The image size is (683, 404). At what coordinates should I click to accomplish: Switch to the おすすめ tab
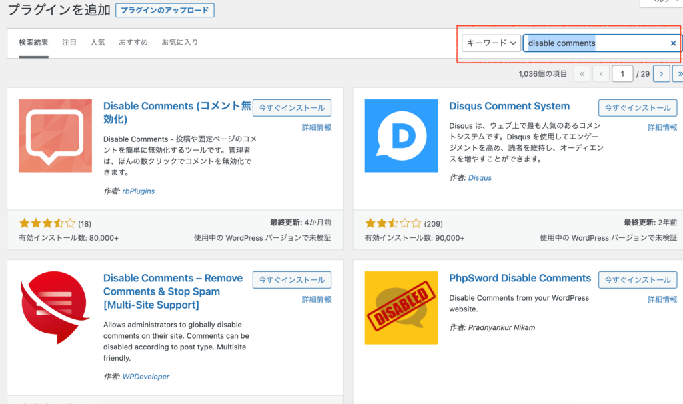coord(133,42)
